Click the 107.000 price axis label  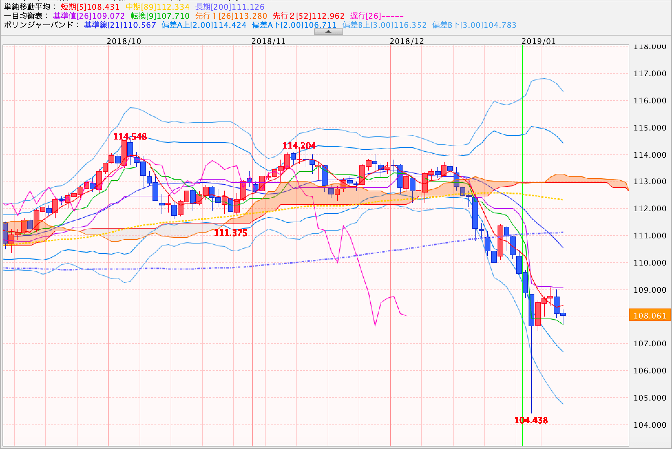650,344
